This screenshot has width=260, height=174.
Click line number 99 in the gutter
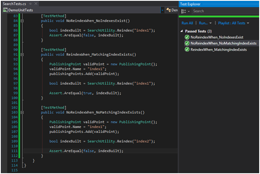pyautogui.click(x=15, y=93)
